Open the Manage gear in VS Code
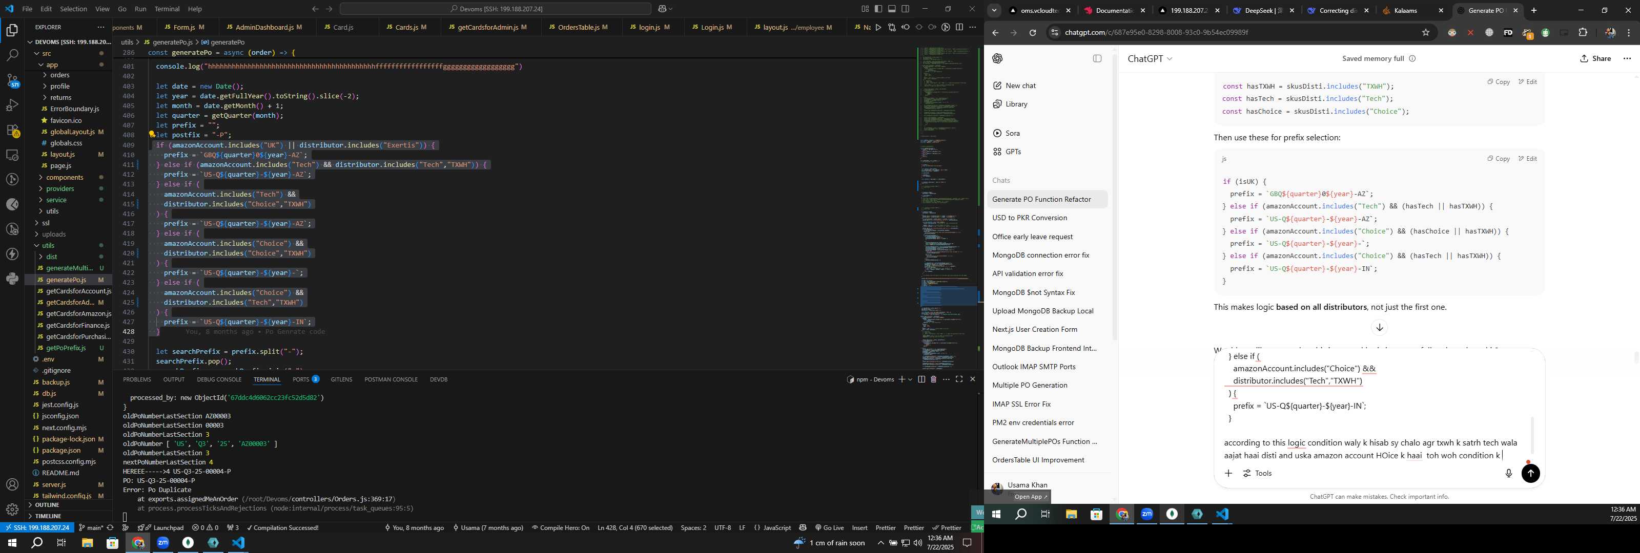This screenshot has height=553, width=1640. click(12, 509)
